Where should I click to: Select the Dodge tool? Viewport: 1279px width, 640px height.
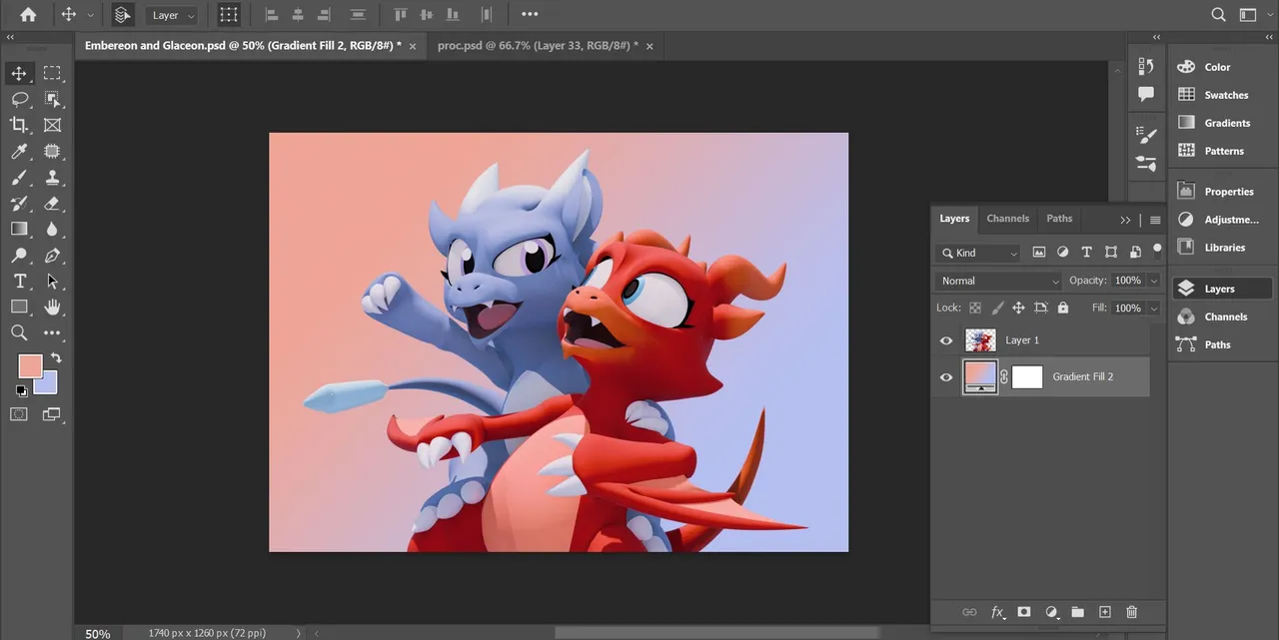(19, 255)
